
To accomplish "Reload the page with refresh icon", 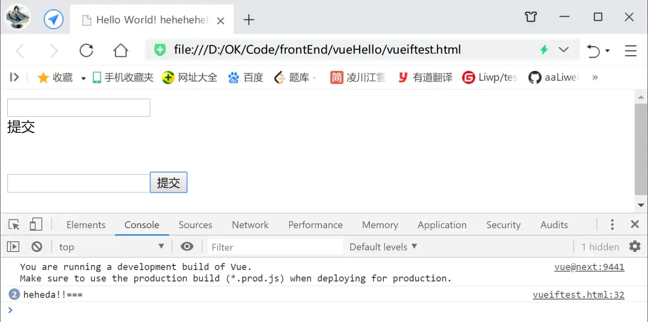I will coord(86,51).
